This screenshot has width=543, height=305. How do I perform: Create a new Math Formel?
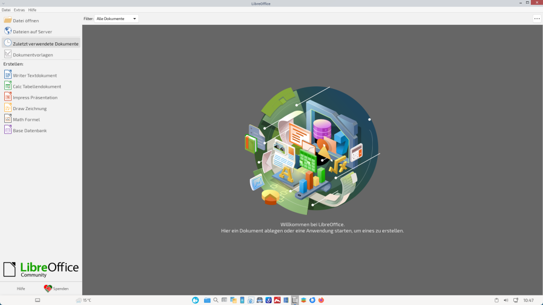pyautogui.click(x=26, y=120)
